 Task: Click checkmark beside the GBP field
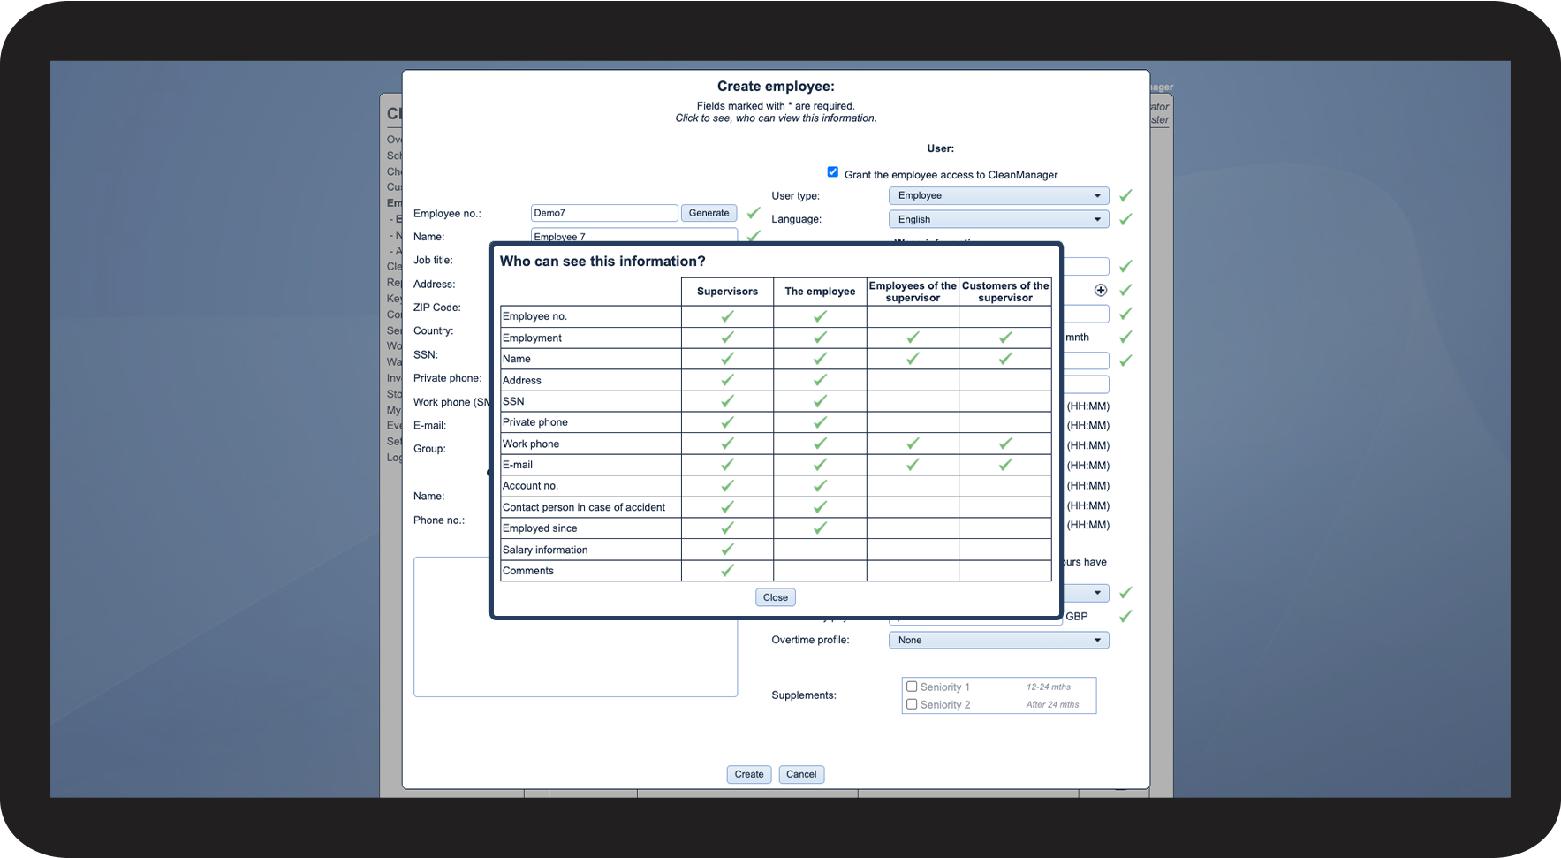(1125, 617)
